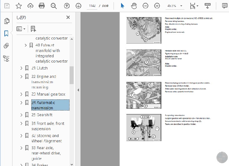Go to the previous page arrow
Viewport: 229px width, 166px height.
click(67, 6)
